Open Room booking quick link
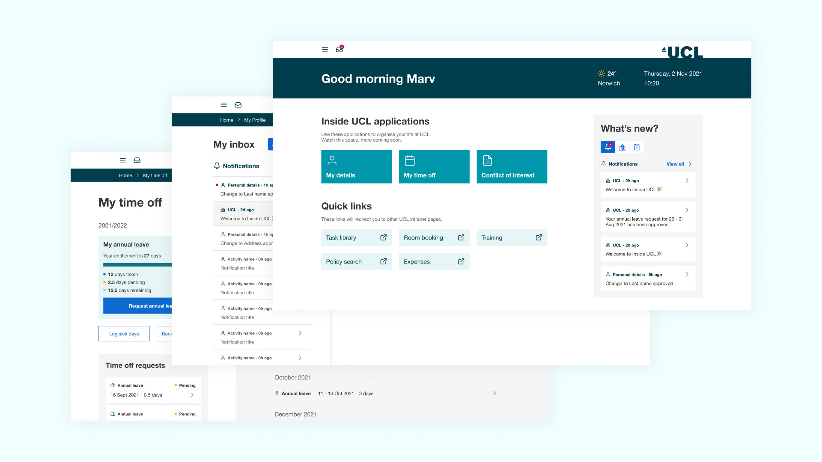 (x=434, y=237)
